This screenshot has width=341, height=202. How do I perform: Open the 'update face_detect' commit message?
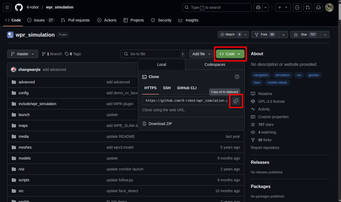(122, 191)
